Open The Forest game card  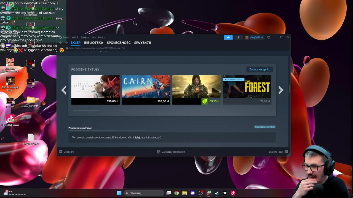(x=247, y=90)
